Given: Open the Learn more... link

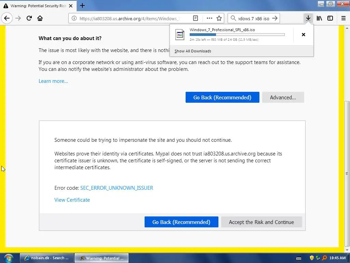Looking at the screenshot, I should [x=53, y=81].
